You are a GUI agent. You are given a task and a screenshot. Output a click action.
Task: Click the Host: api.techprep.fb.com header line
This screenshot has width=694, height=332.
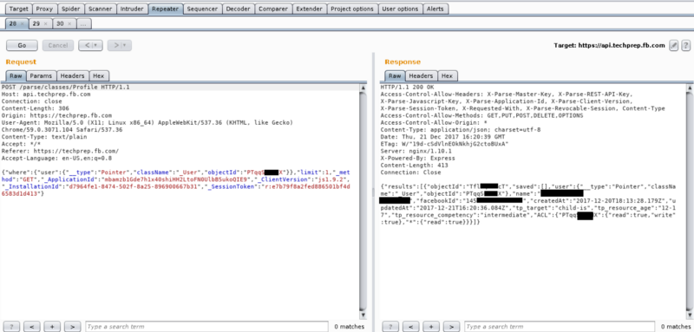[46, 94]
